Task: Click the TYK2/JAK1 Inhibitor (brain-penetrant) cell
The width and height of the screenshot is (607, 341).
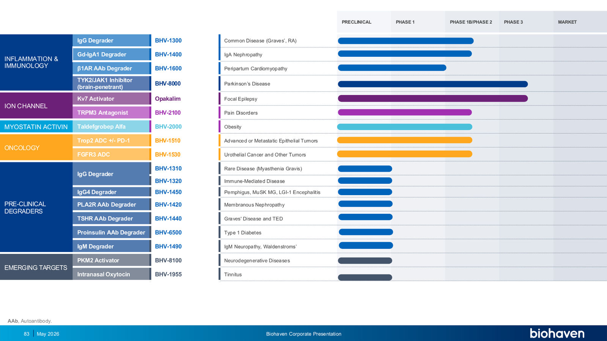Action: point(112,83)
